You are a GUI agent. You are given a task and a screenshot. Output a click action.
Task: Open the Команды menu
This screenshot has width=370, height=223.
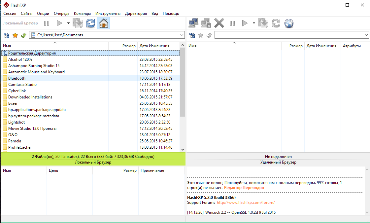pos(82,14)
